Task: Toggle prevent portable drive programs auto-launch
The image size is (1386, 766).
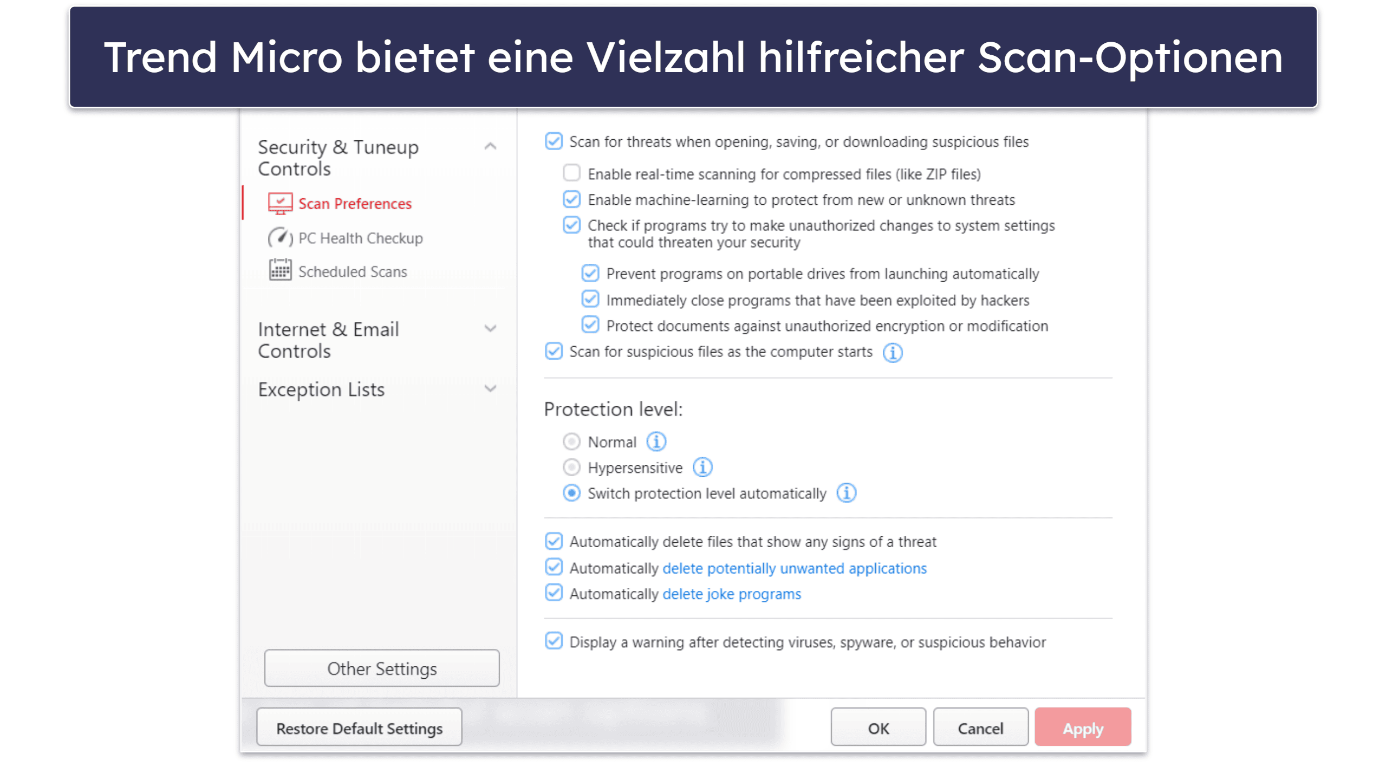Action: [590, 273]
